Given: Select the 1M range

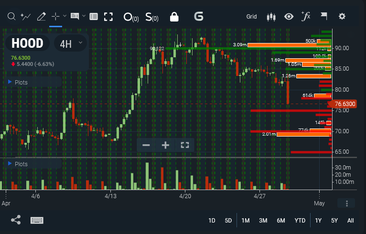Looking at the screenshot, I should pyautogui.click(x=246, y=221).
